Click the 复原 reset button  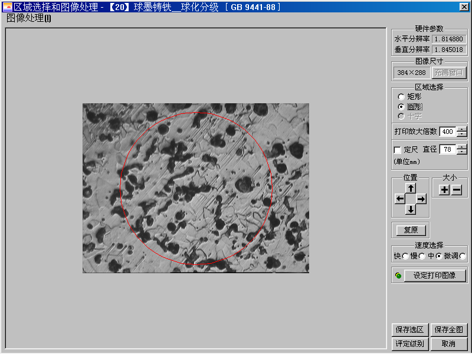411,230
